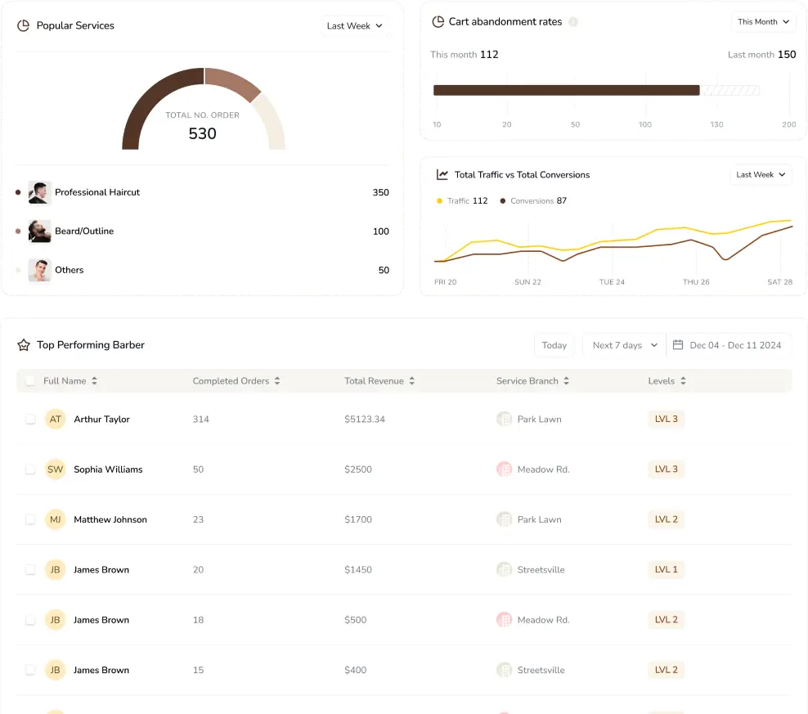Image resolution: width=808 pixels, height=714 pixels.
Task: Open the This Month dropdown for Cart abandonment
Action: (x=762, y=21)
